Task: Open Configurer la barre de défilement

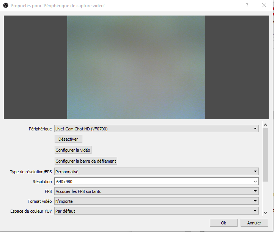Action: click(x=86, y=161)
